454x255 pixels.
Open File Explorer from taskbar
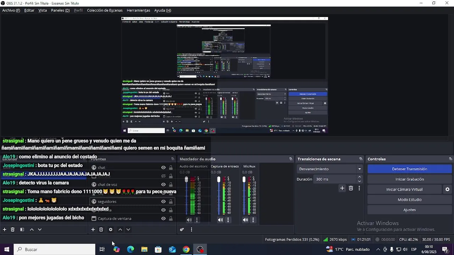[x=144, y=249]
